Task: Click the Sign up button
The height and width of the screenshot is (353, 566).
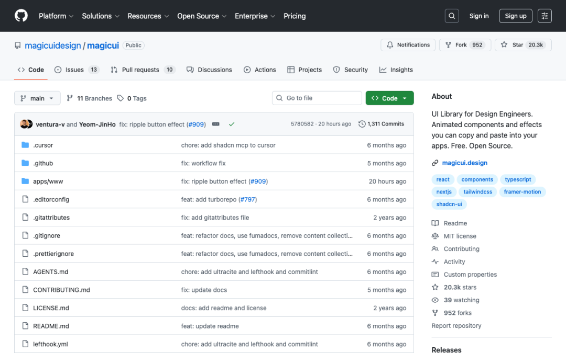Action: coord(515,16)
